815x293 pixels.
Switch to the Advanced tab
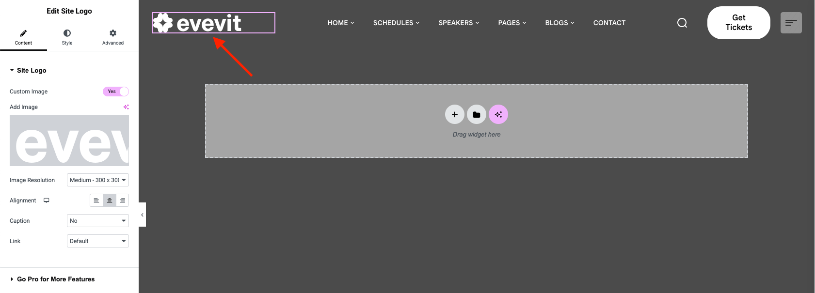112,37
